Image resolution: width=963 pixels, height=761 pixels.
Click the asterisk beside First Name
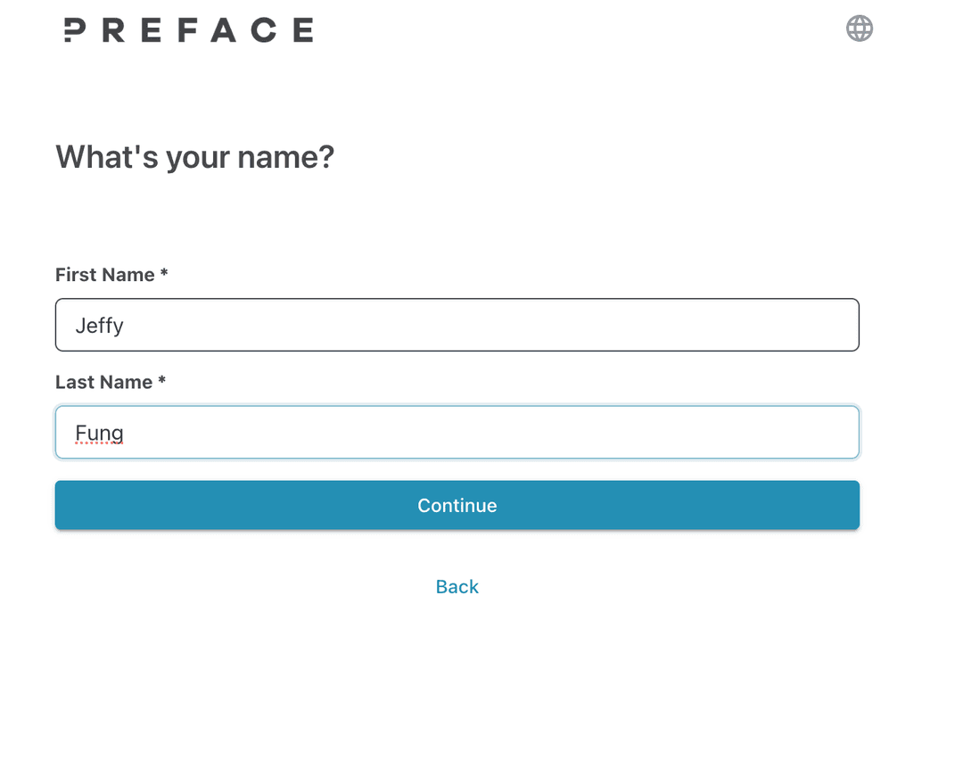164,273
